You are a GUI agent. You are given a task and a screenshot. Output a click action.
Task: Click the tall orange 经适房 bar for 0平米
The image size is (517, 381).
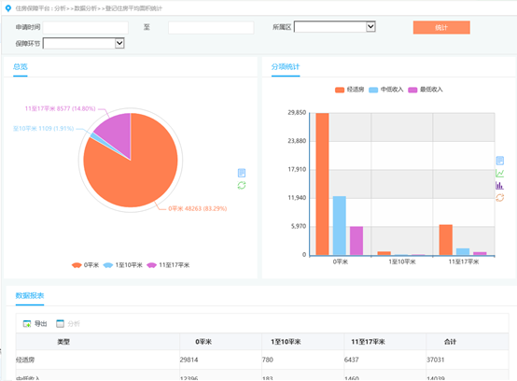click(x=322, y=184)
